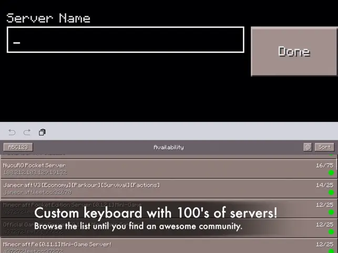Click the NycuRO server IP address

(35, 172)
